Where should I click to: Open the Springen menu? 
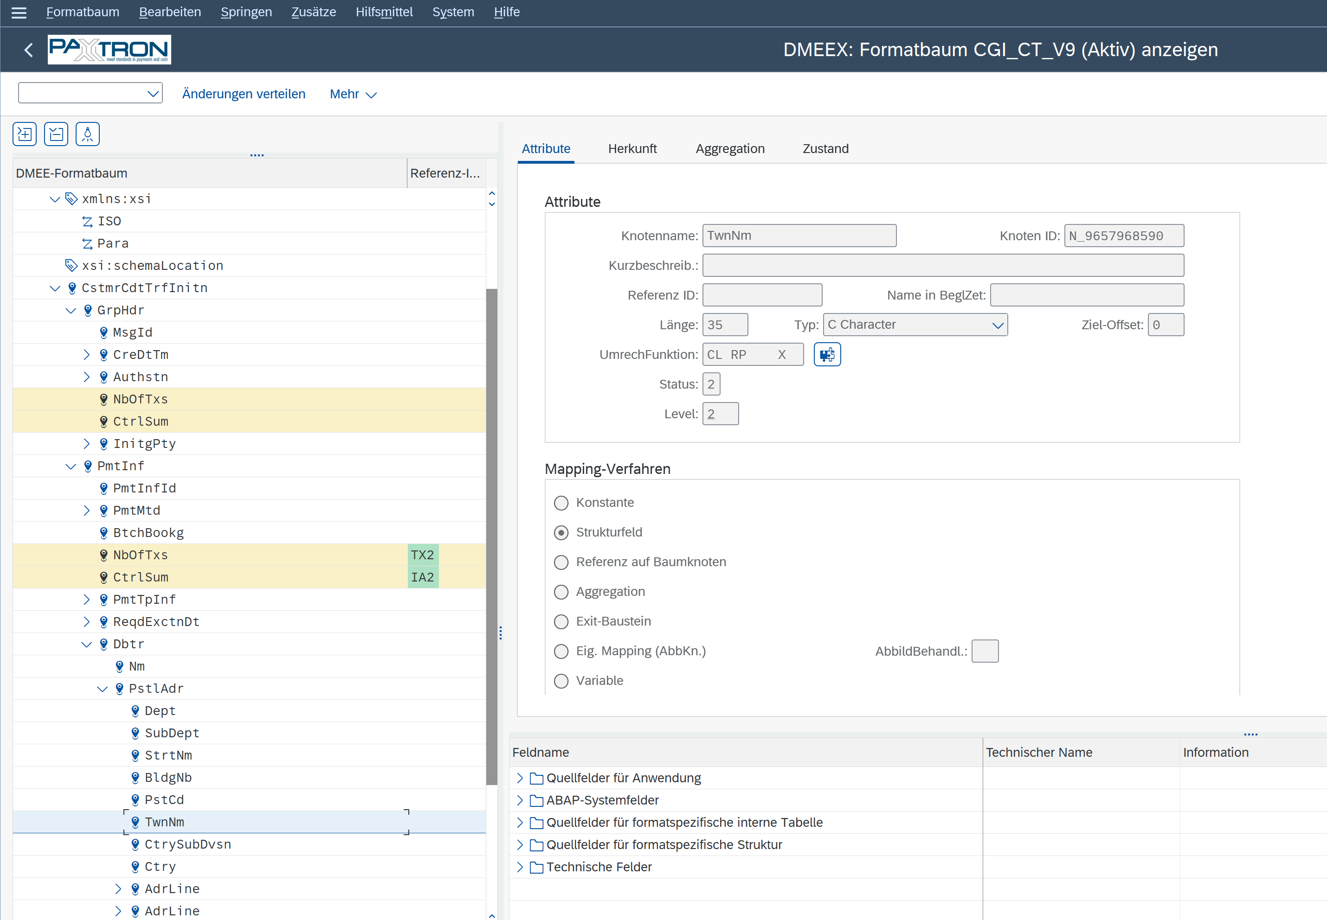[245, 12]
